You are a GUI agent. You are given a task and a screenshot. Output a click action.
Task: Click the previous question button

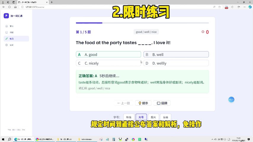tap(124, 103)
